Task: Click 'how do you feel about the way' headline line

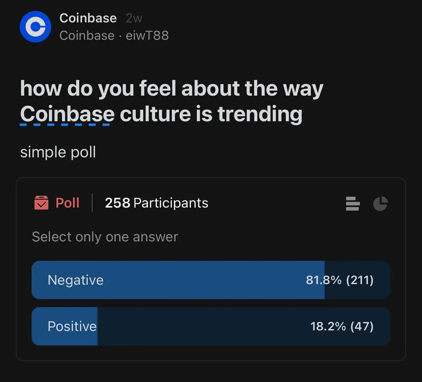Action: pos(171,88)
